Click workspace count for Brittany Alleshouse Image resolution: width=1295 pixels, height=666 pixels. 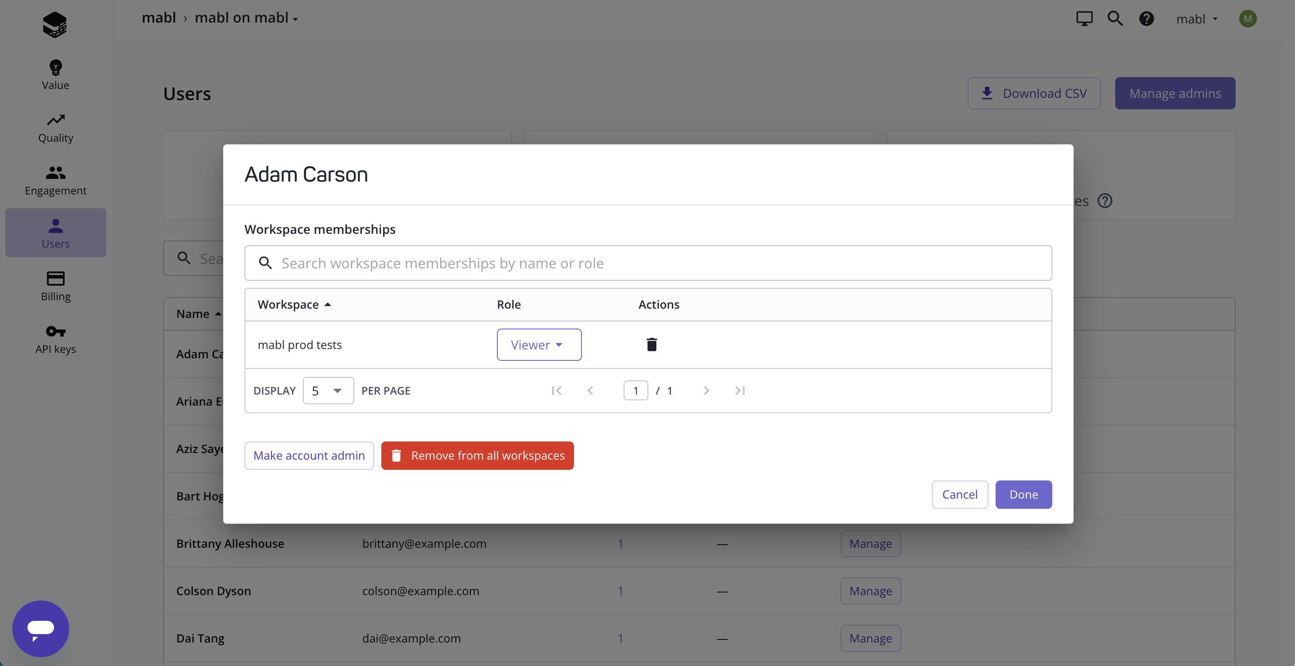pos(620,543)
